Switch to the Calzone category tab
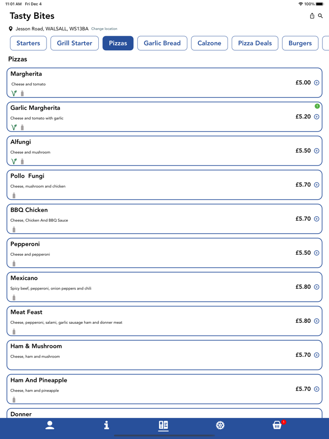Image resolution: width=329 pixels, height=439 pixels. [x=209, y=43]
